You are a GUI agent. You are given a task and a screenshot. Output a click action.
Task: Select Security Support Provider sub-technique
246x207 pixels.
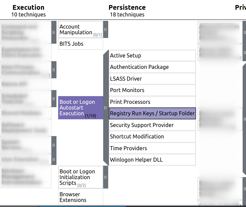coord(152,125)
